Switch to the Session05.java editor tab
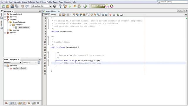Screen dimensions: 188x106 tap(51, 11)
